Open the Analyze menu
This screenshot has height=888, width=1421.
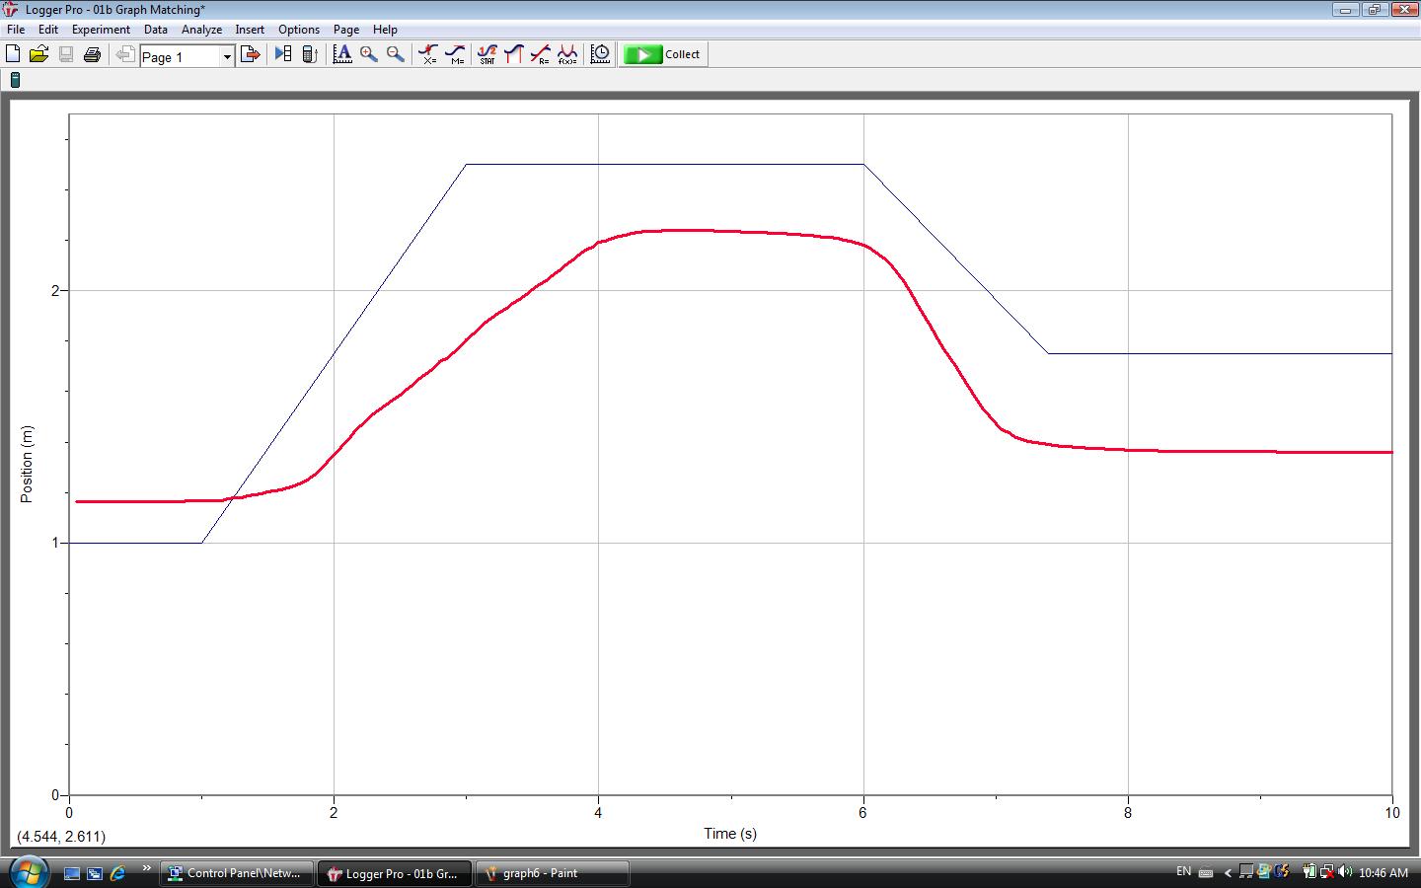pyautogui.click(x=201, y=29)
